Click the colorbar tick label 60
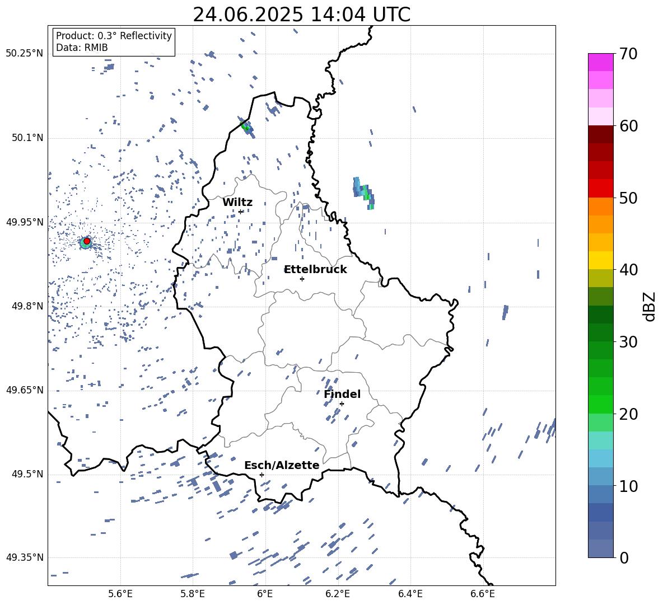 [628, 126]
